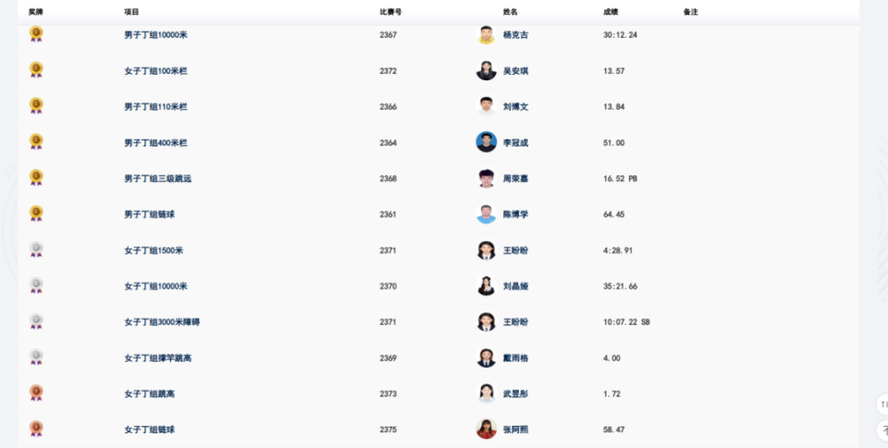
Task: Open the 男子丁组110米栏 event
Action: point(155,107)
